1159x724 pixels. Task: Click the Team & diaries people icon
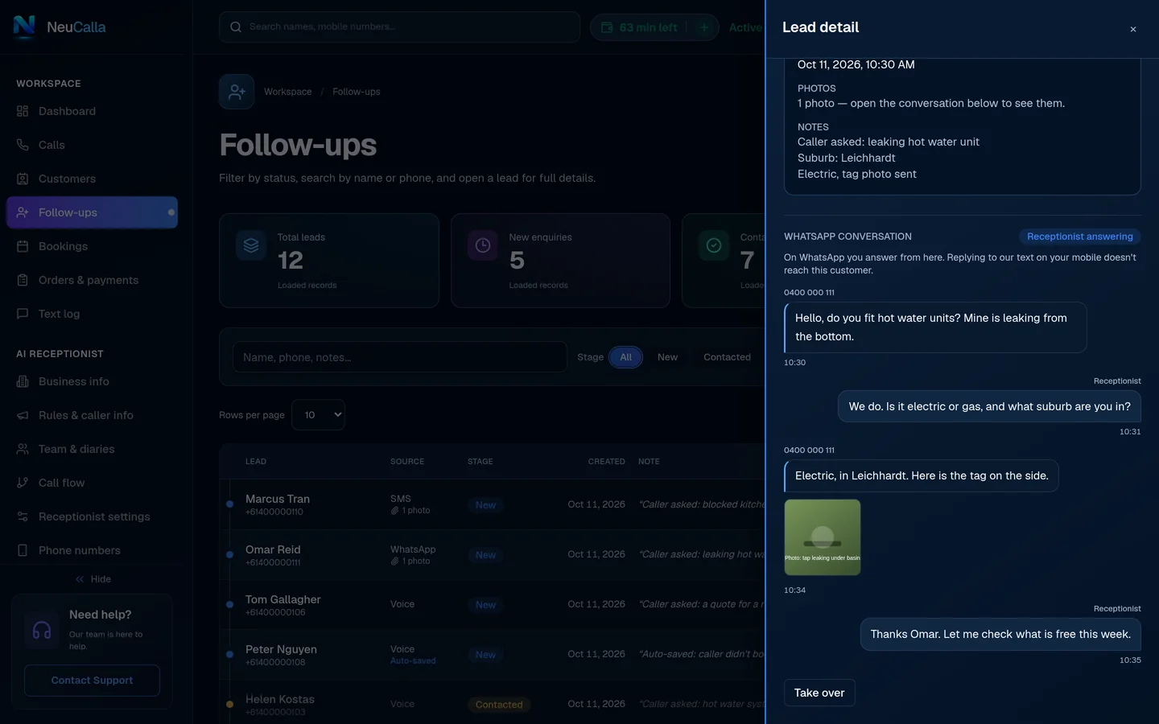[x=23, y=449]
